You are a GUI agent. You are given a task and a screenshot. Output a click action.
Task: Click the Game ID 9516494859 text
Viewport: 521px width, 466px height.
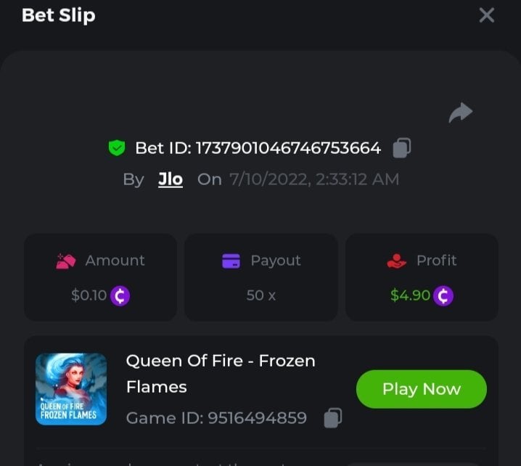coord(216,418)
